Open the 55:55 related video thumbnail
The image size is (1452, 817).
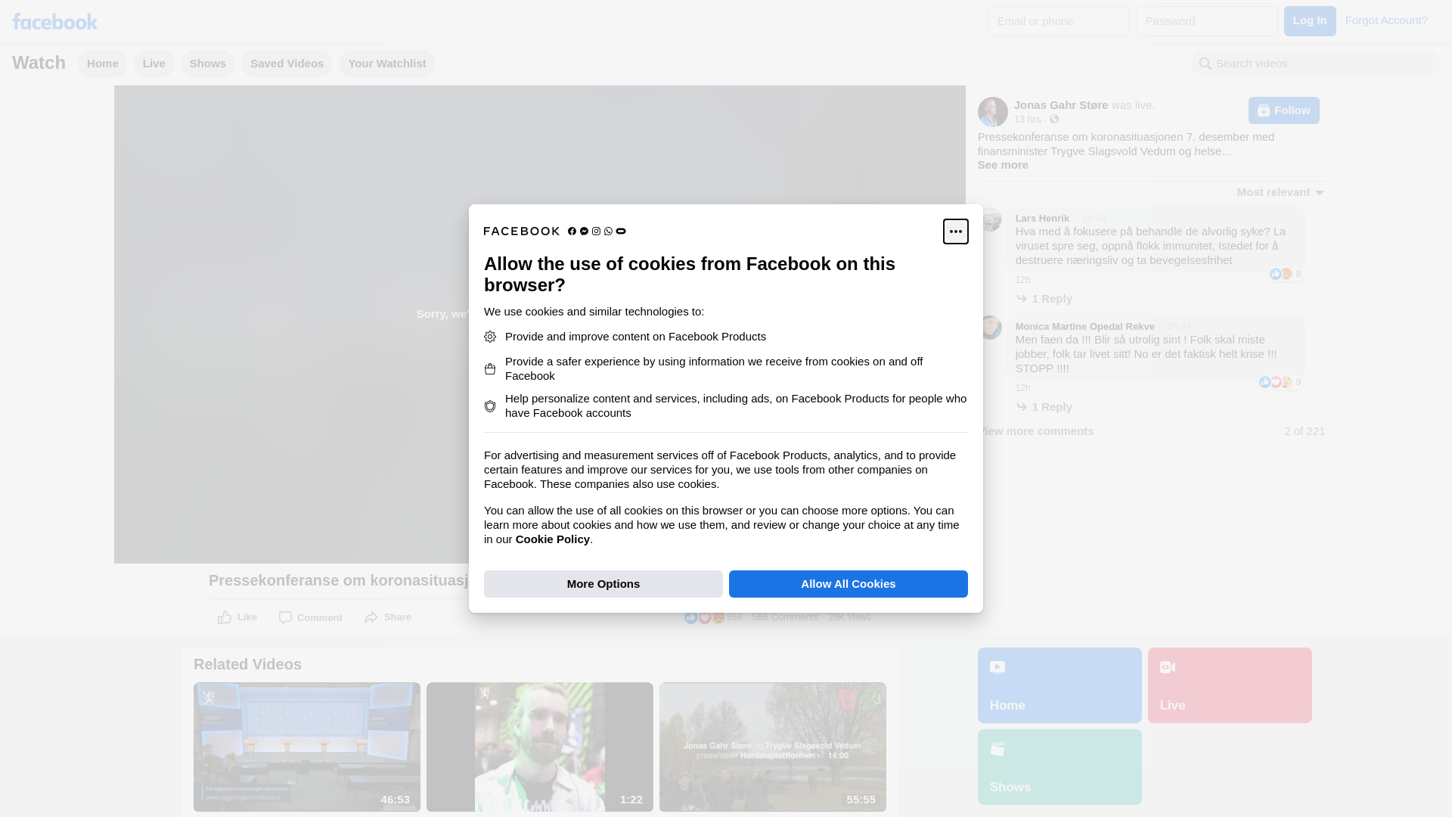click(x=772, y=747)
